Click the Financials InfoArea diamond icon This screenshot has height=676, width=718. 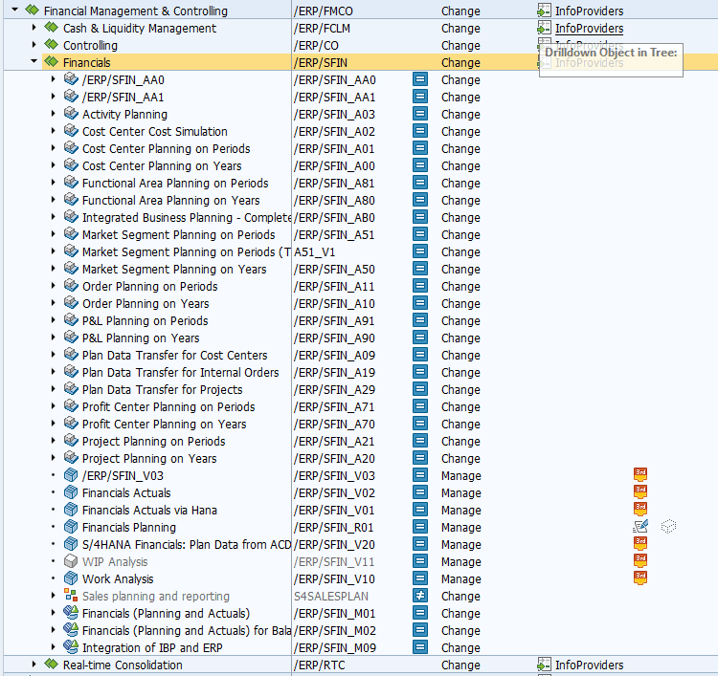[x=52, y=62]
